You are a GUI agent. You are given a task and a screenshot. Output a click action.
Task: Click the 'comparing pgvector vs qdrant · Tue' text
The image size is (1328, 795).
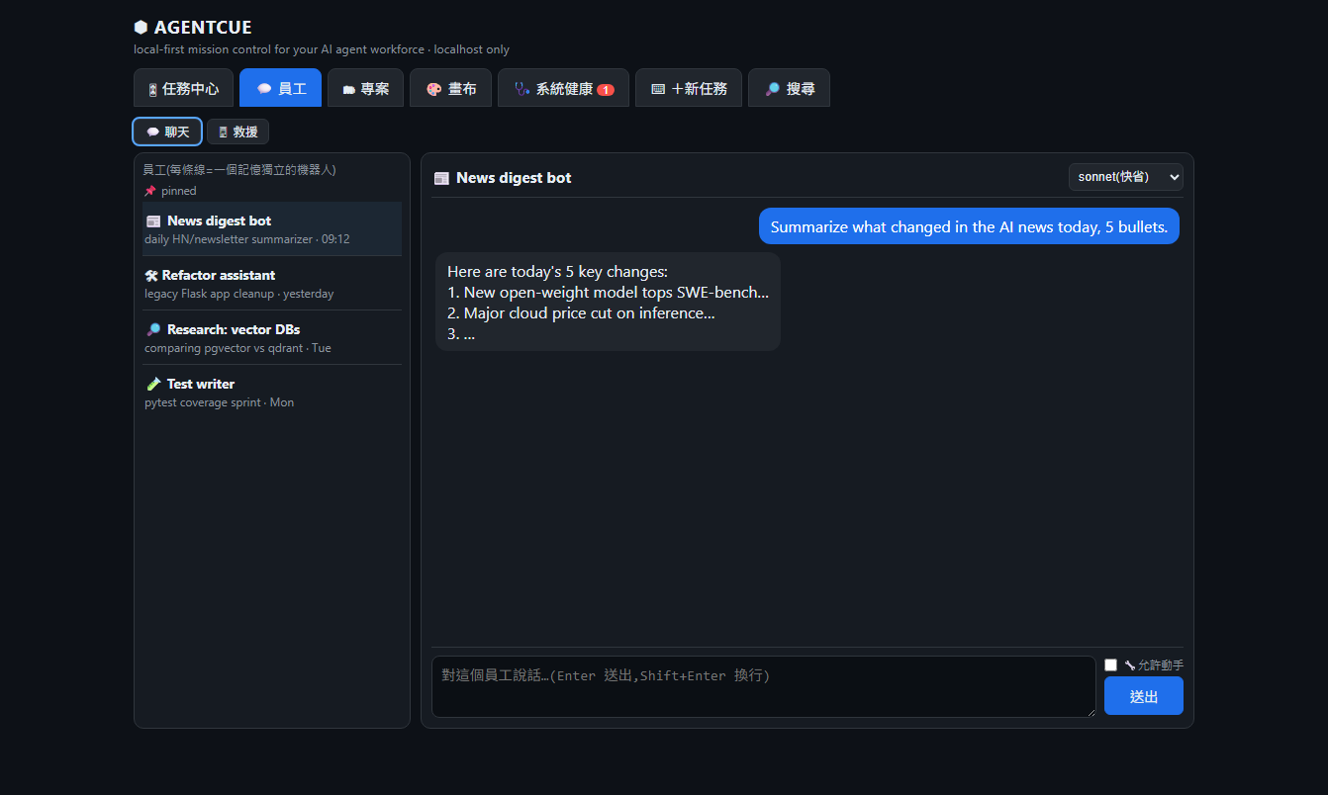tap(237, 348)
